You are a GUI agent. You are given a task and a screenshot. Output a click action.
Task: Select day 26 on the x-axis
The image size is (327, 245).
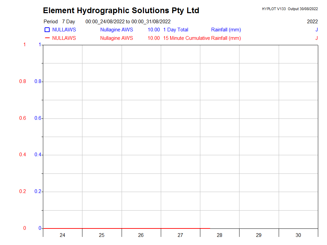point(141,235)
